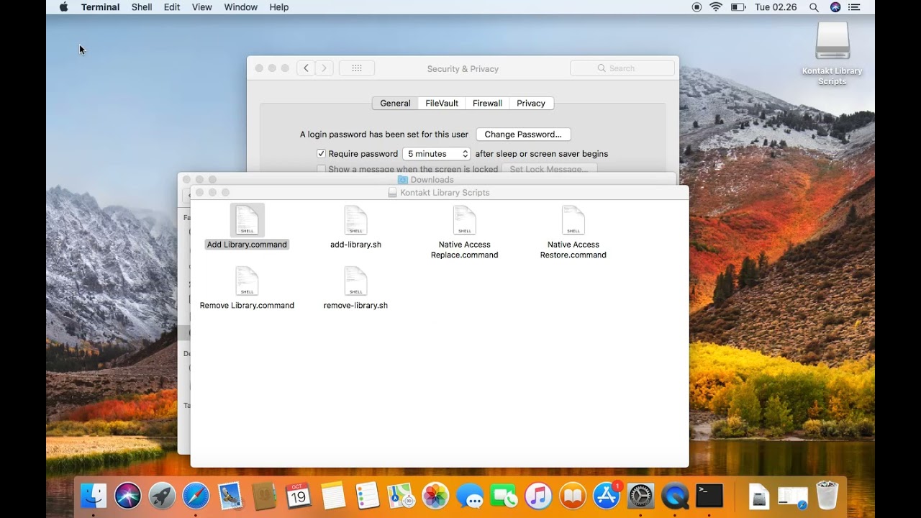This screenshot has width=921, height=518.
Task: Click the Downloads window title bar
Action: 427,179
